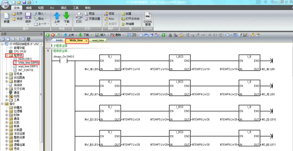Open the 导入 import dropdown

[x=45, y=14]
